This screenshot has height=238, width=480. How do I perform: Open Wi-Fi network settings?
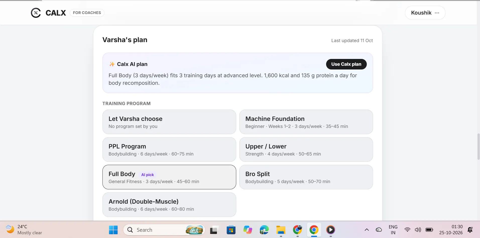click(407, 229)
